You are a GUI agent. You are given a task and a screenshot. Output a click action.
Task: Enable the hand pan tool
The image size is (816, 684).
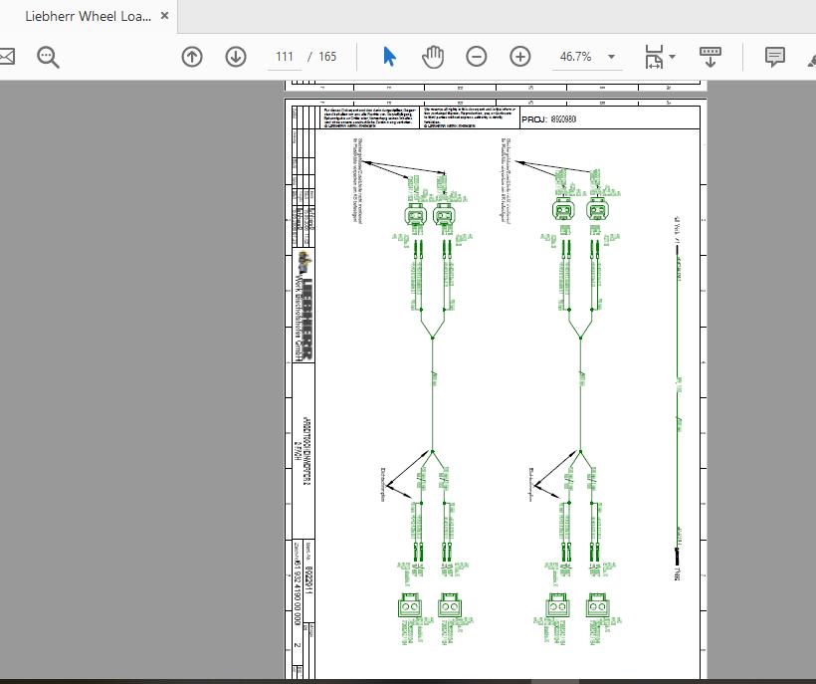point(433,57)
